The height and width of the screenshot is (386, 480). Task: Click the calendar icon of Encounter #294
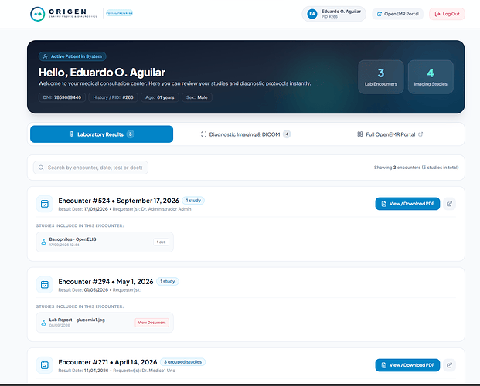click(x=45, y=284)
